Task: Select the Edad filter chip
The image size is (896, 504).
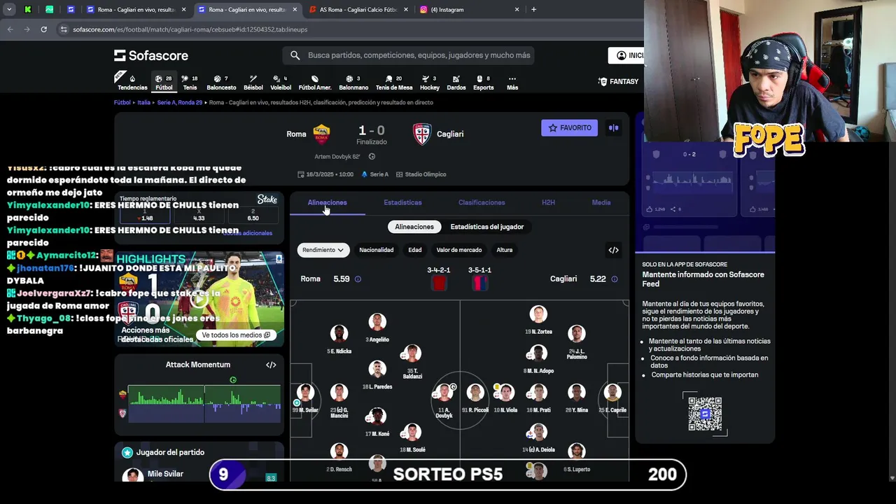Action: (415, 250)
